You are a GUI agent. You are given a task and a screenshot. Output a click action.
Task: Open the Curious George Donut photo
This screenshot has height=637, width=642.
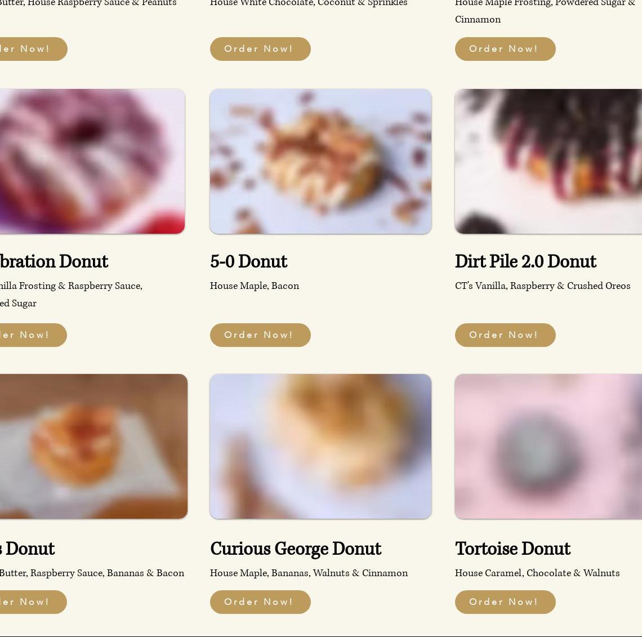click(x=320, y=446)
